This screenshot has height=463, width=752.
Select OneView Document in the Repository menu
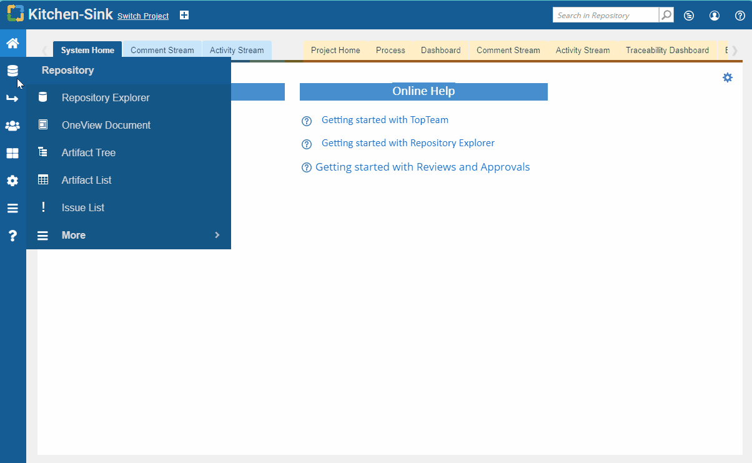coord(129,125)
